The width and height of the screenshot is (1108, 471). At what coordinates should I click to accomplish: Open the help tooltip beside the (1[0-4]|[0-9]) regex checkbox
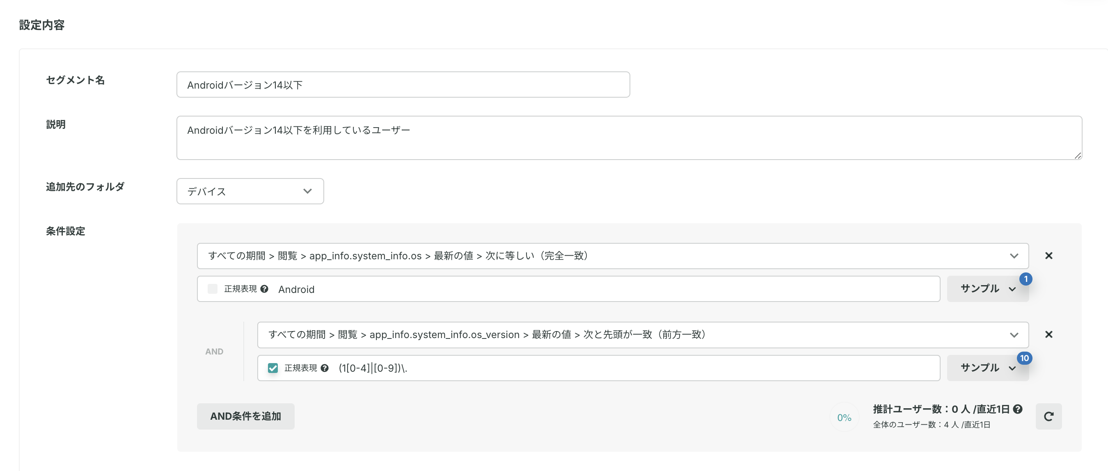[324, 368]
